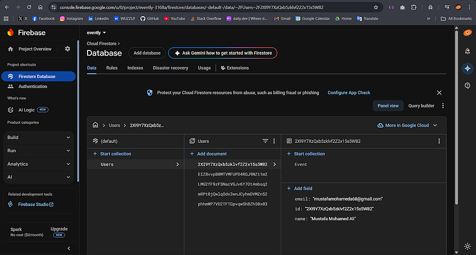This screenshot has height=255, width=476.
Task: Expand the Build product category
Action: [39, 137]
